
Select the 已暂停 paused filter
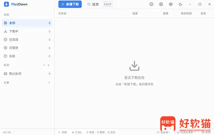(27, 48)
